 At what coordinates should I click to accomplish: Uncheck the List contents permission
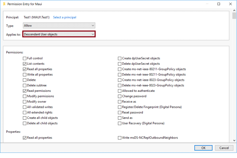coord(25,64)
